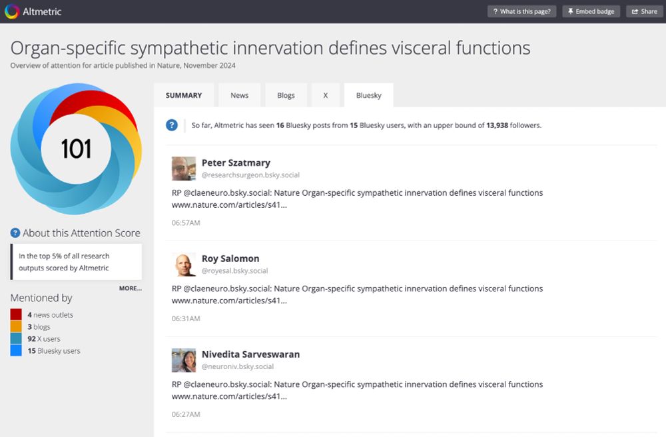Click Nivedita Sarveswaran's post text
The image size is (666, 437).
pyautogui.click(x=357, y=390)
